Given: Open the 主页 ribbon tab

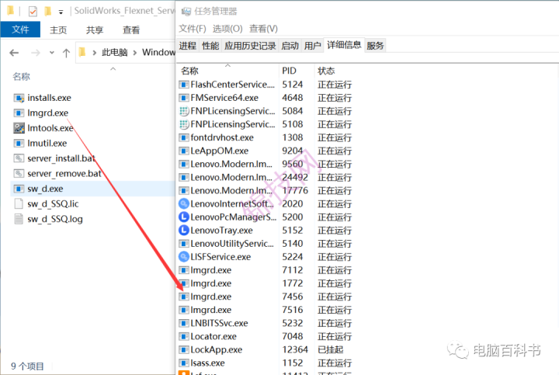Looking at the screenshot, I should [58, 30].
